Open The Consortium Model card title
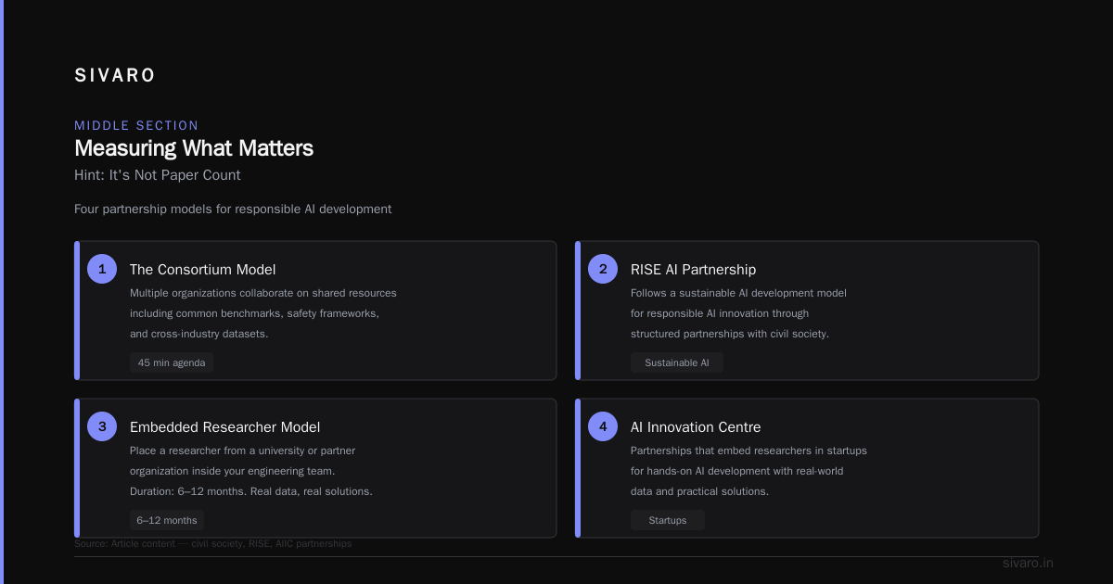 [x=203, y=270]
